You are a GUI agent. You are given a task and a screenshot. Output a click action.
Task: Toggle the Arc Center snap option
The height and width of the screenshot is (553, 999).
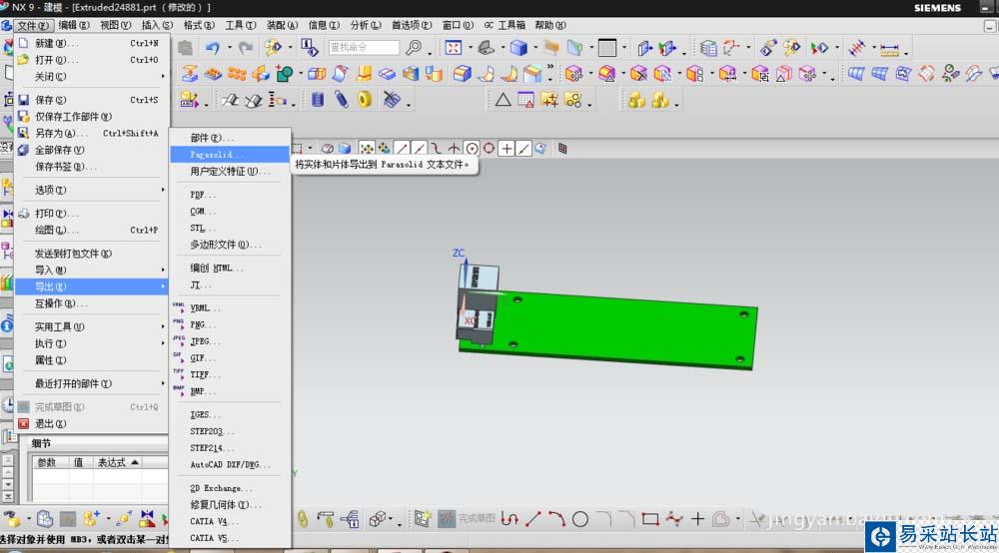pos(472,149)
